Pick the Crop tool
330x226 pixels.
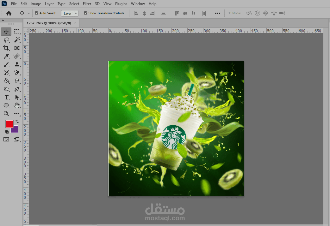click(x=6, y=48)
